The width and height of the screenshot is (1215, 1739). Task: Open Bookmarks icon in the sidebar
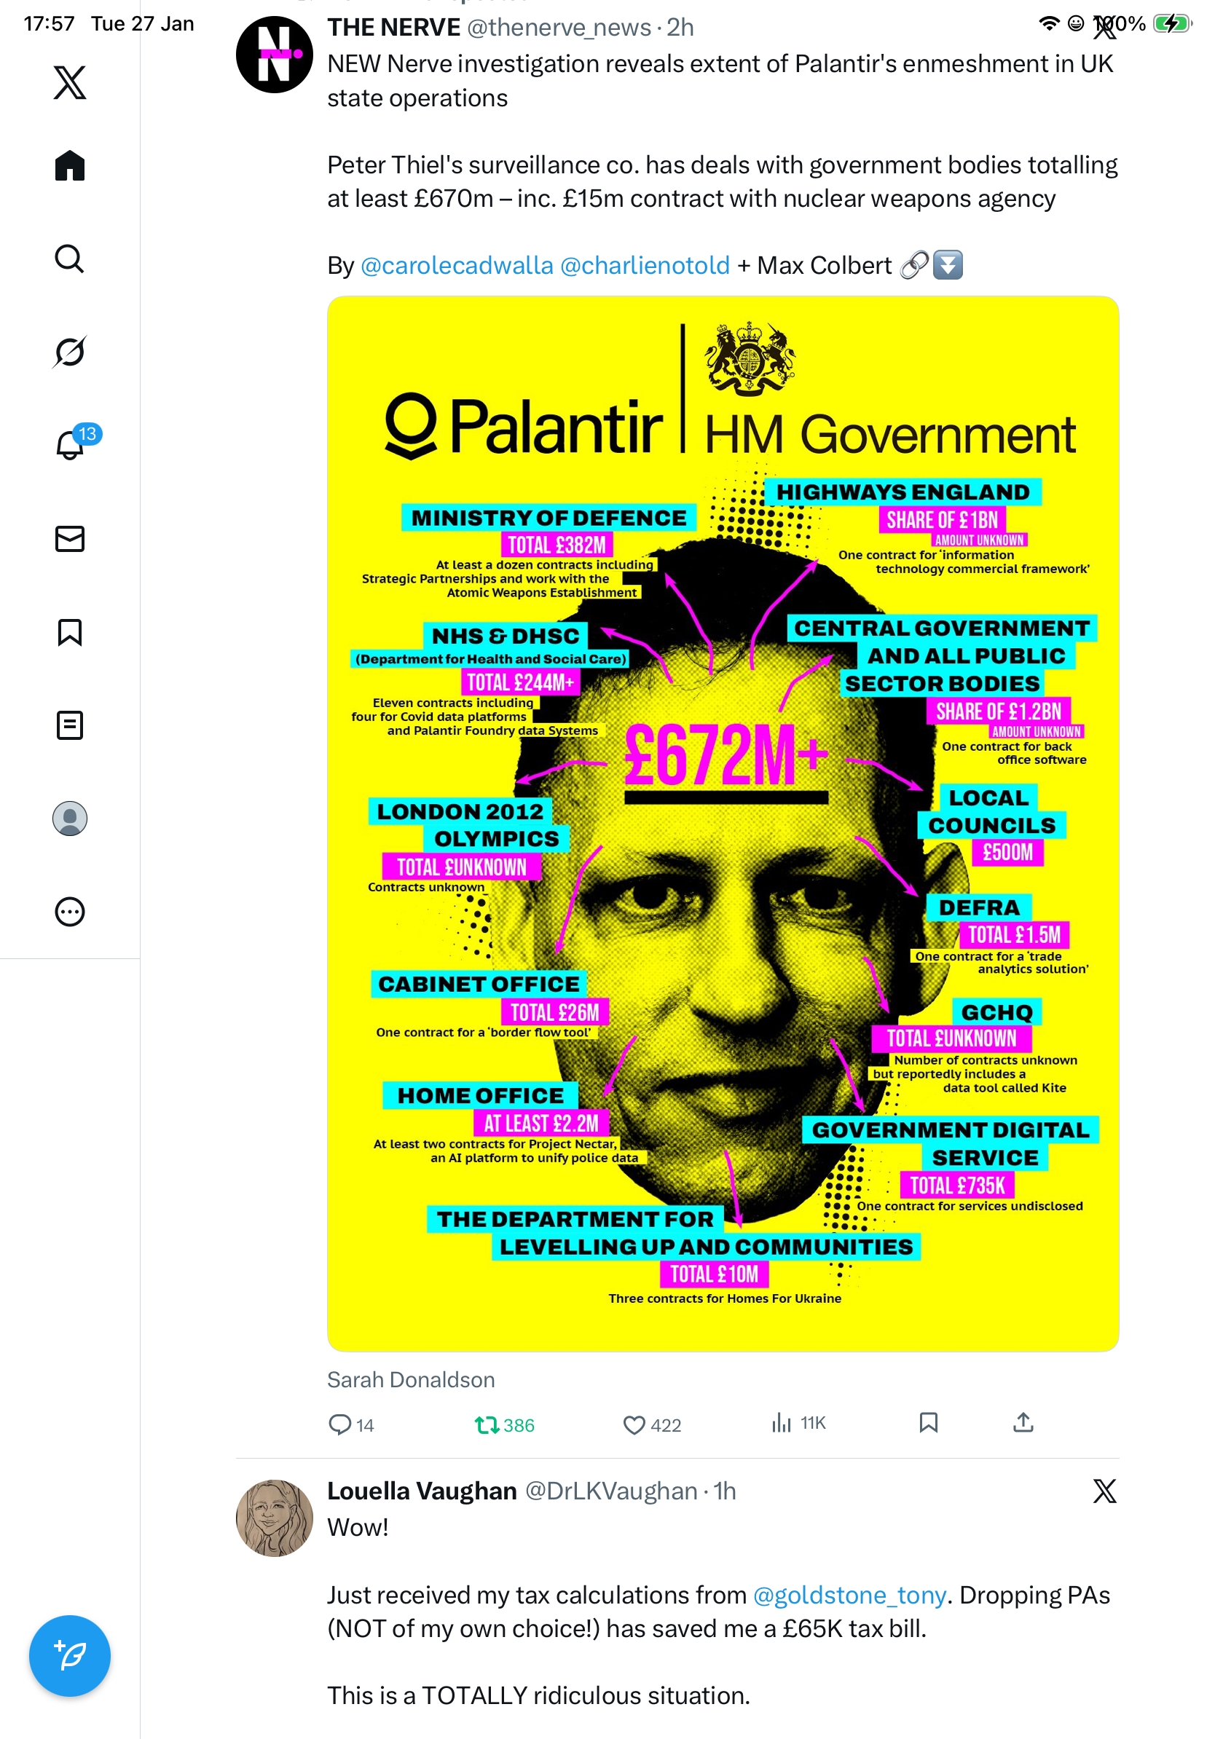point(70,631)
